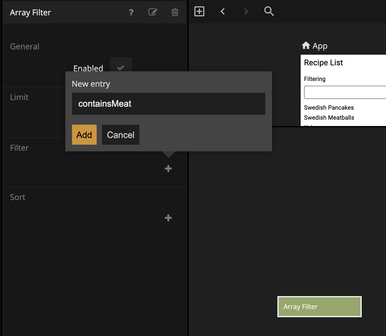Click the add new node plus-box icon
Viewport: 386px width, 336px height.
click(x=199, y=12)
